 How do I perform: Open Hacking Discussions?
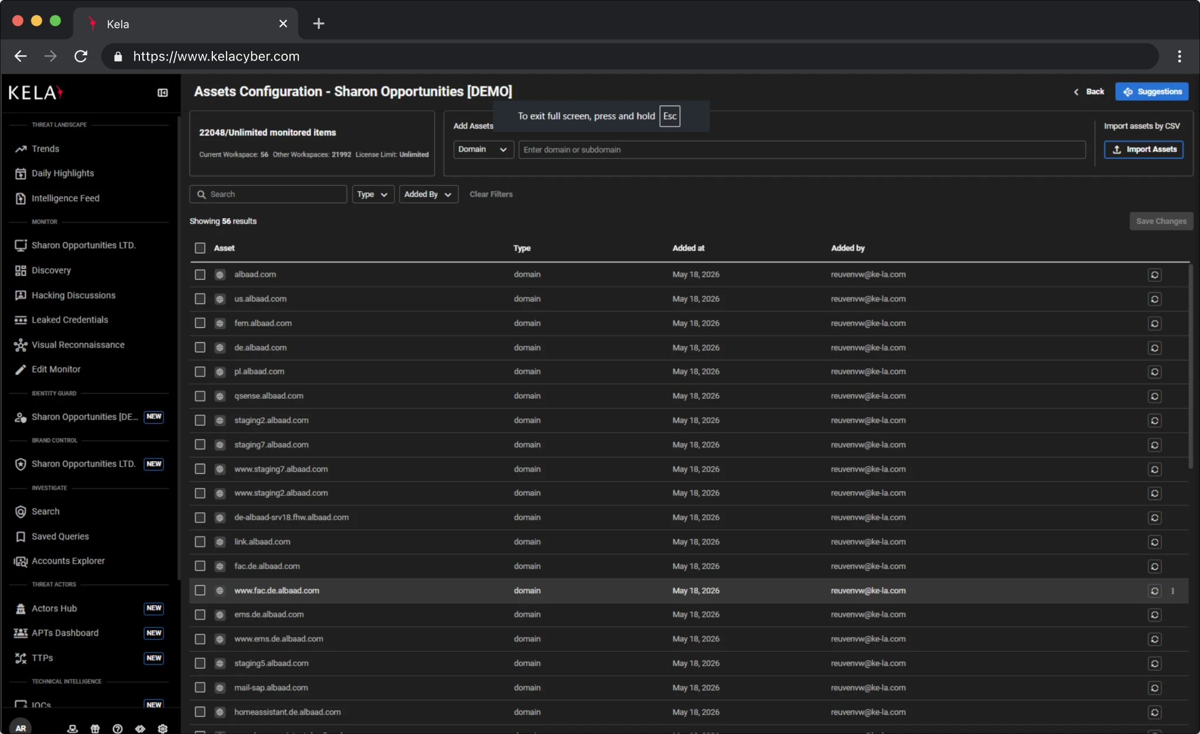[x=74, y=295]
